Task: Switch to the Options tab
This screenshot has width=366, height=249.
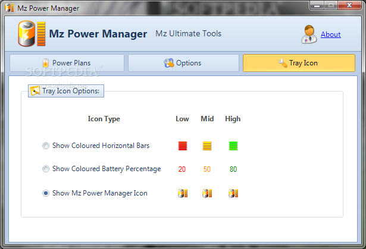Action: point(183,63)
